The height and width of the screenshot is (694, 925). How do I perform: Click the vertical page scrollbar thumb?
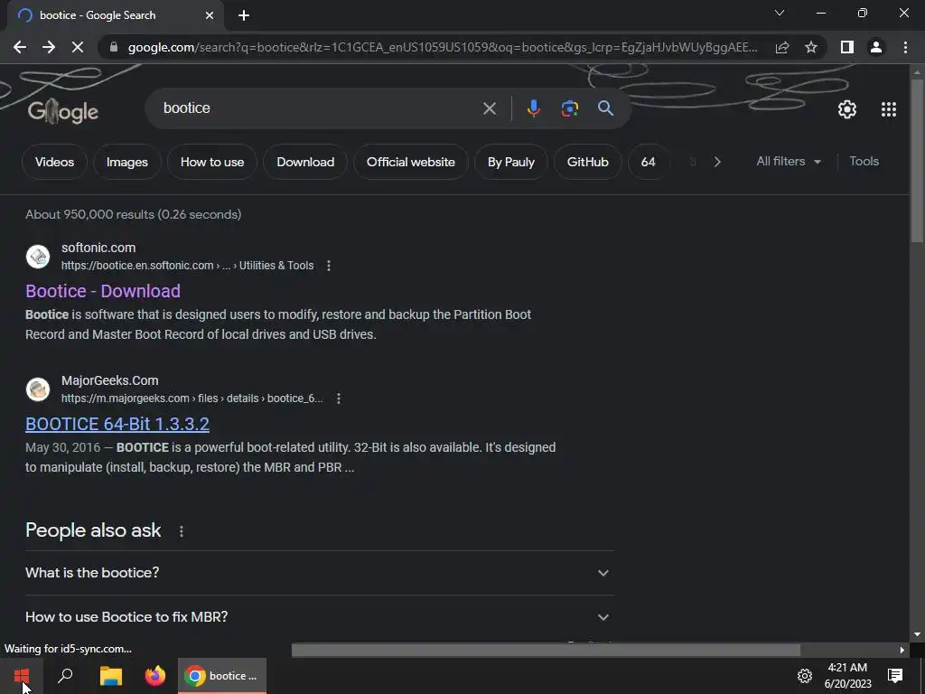click(917, 159)
